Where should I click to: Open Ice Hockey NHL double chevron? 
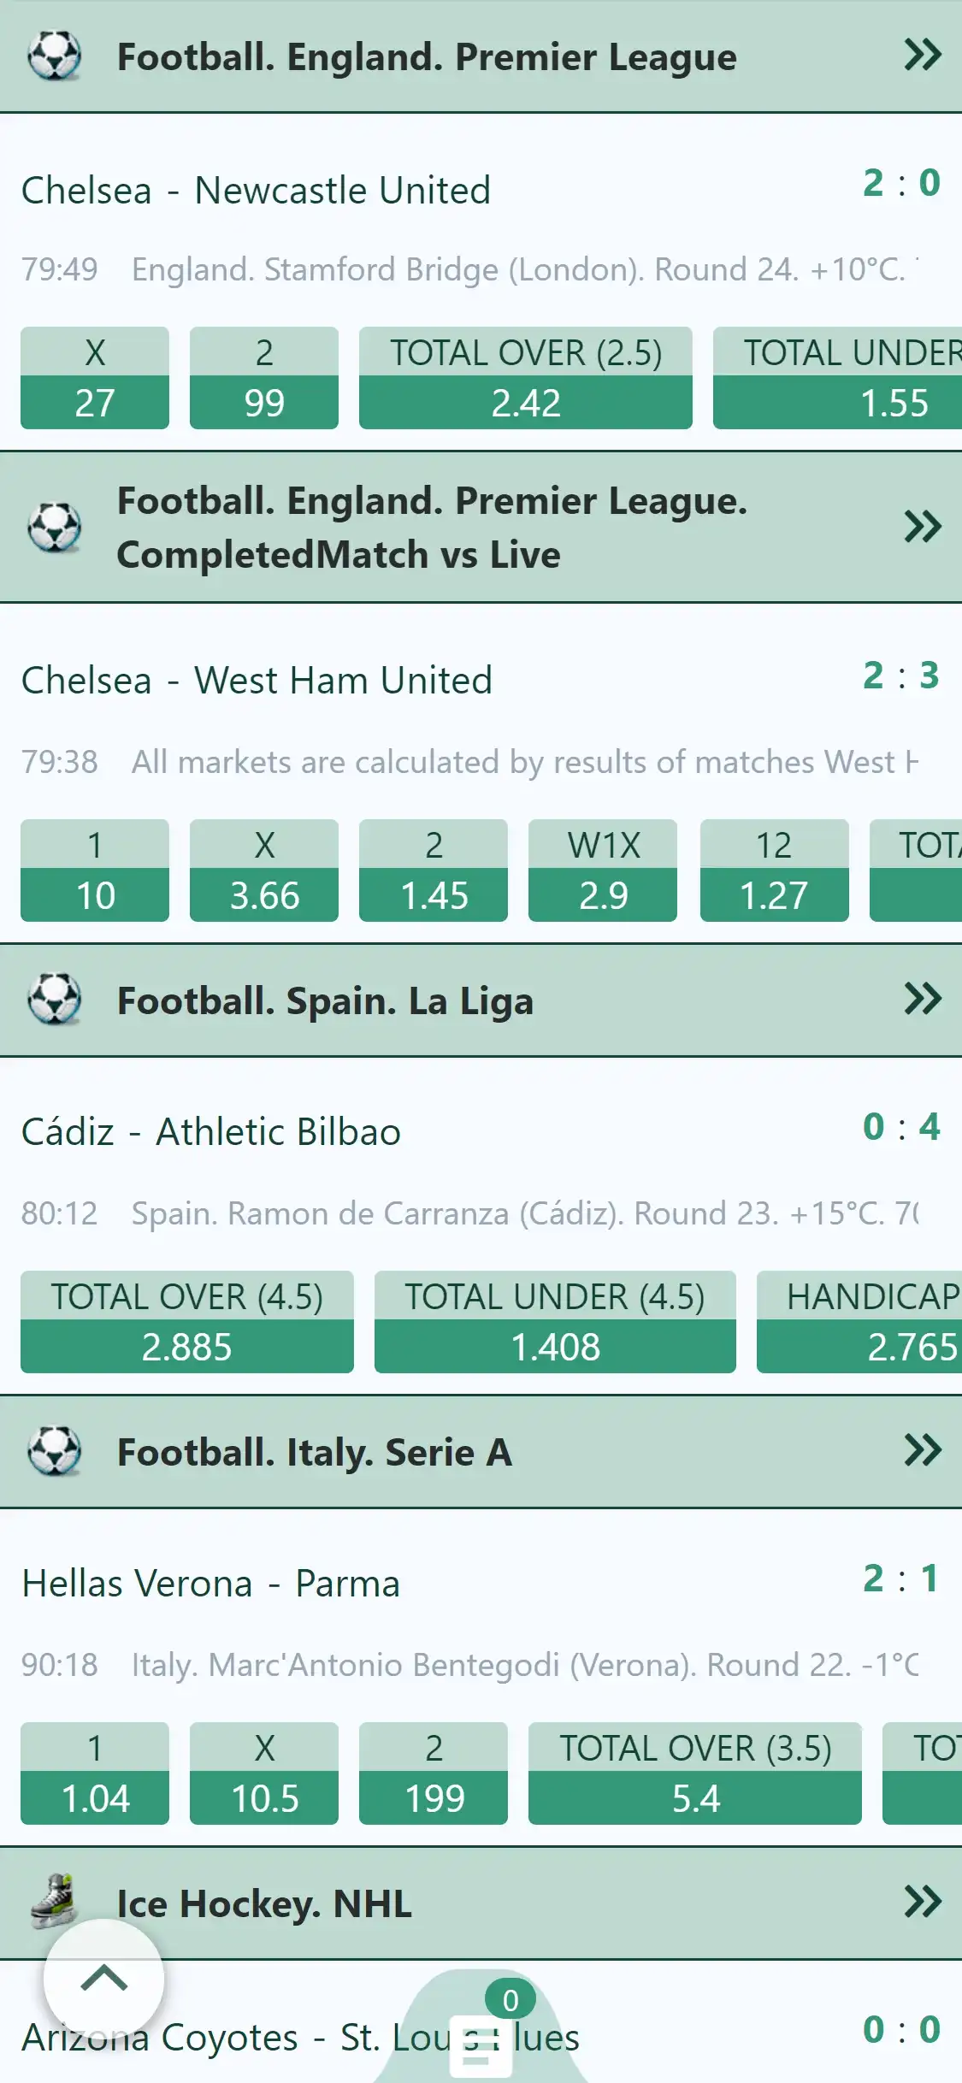click(x=922, y=1902)
